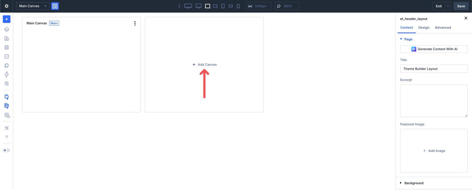Click Add Canvas

point(204,65)
